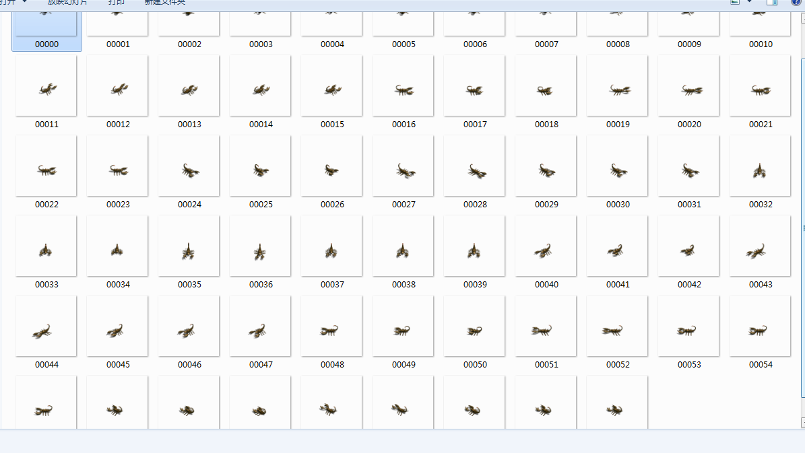Click the 放映幻灯片 slideshow toolbar button
This screenshot has width=805, height=453.
coord(67,3)
